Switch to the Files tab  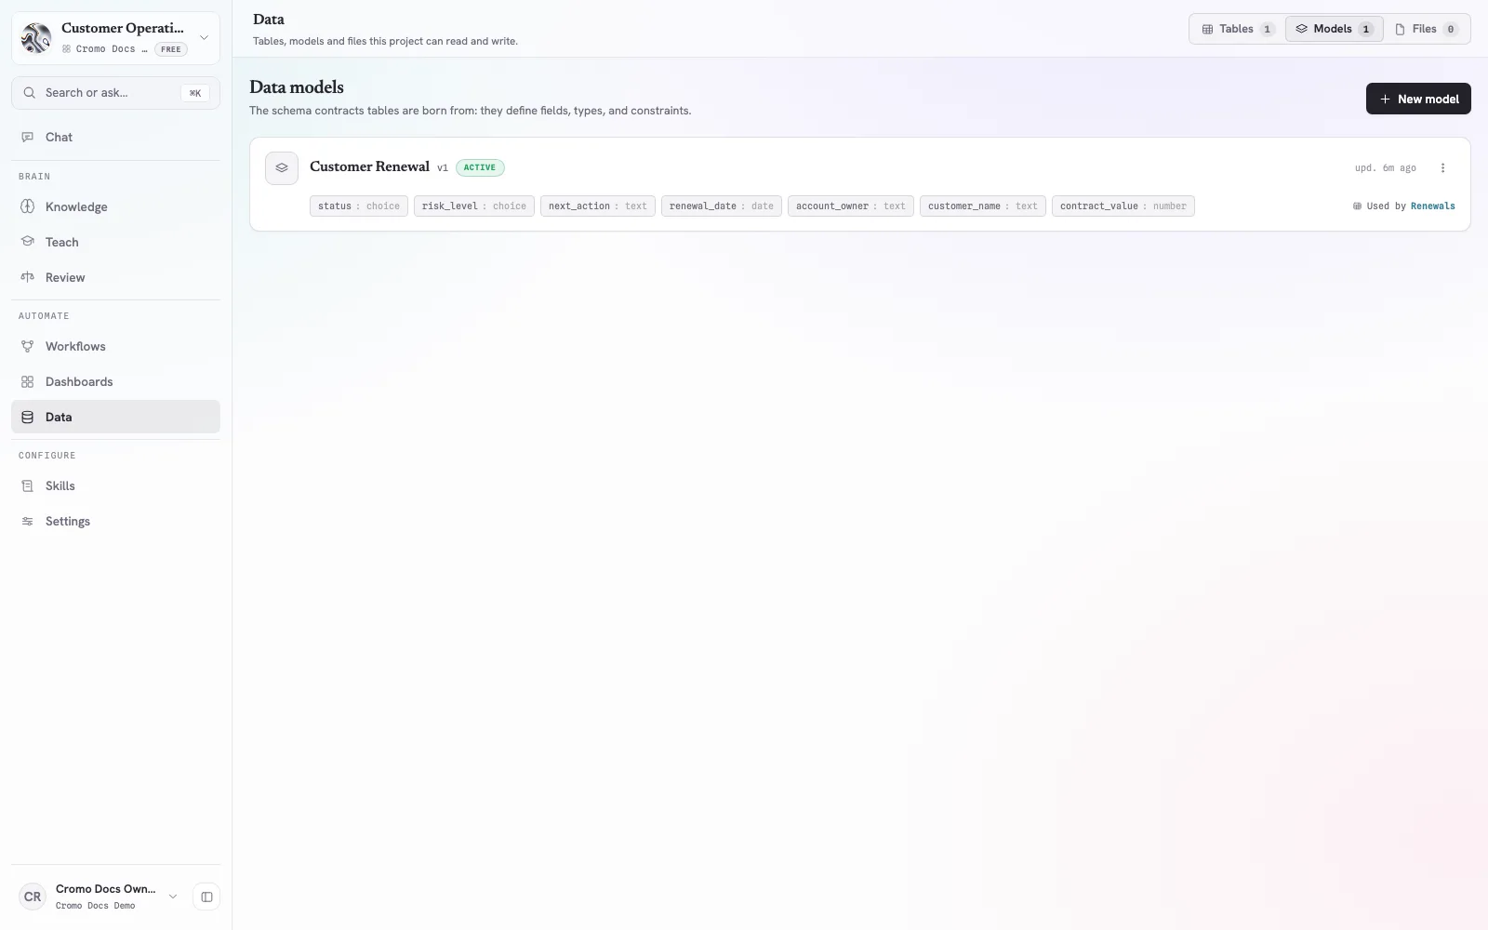pos(1426,29)
